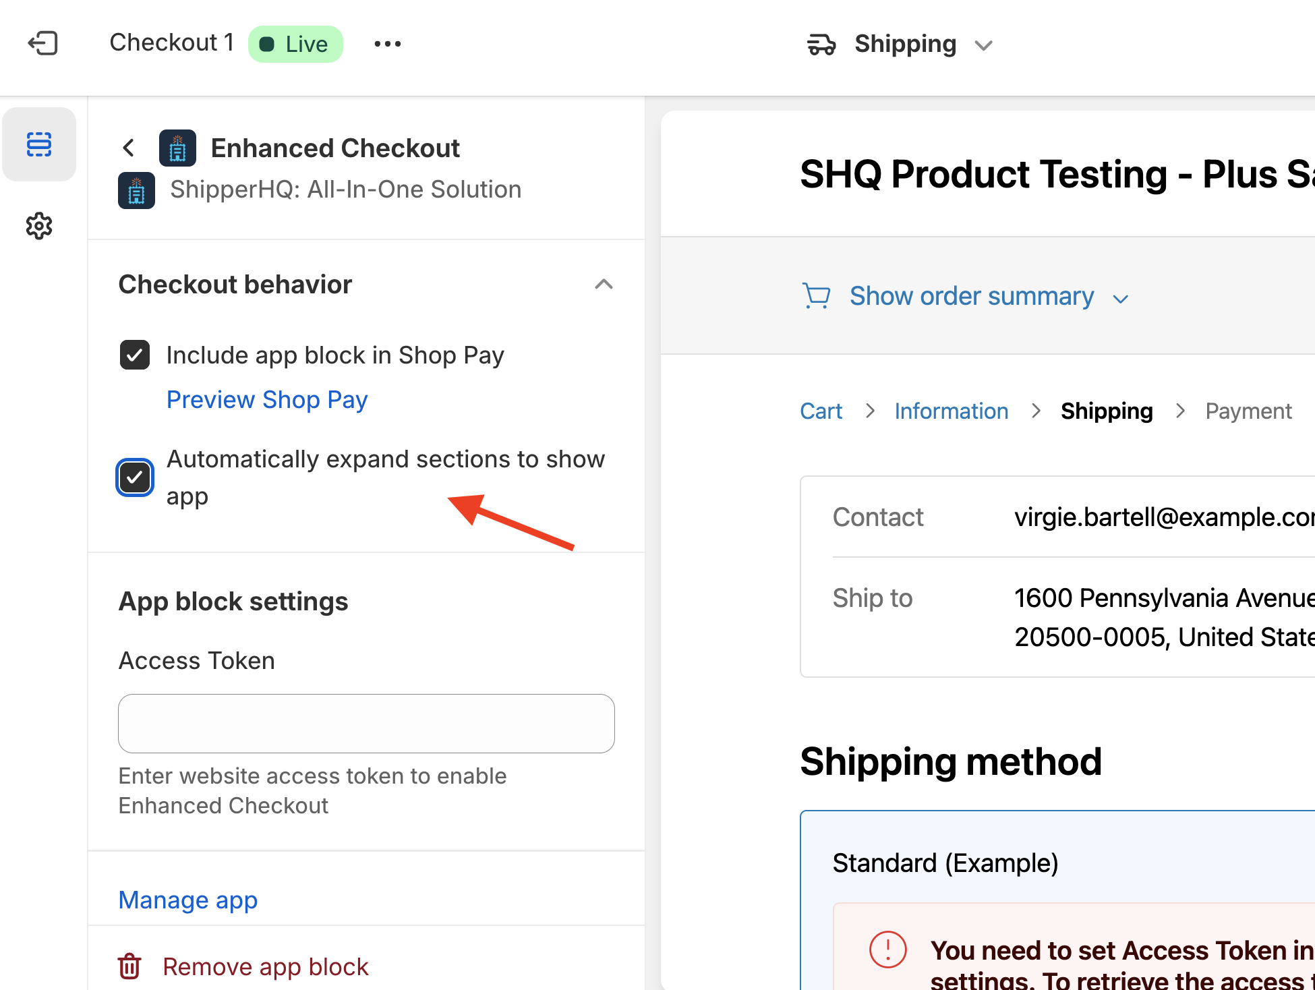Image resolution: width=1315 pixels, height=990 pixels.
Task: Go to Cart breadcrumb
Action: [x=821, y=411]
